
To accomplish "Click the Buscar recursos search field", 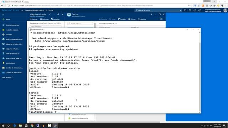I will 158,10.
